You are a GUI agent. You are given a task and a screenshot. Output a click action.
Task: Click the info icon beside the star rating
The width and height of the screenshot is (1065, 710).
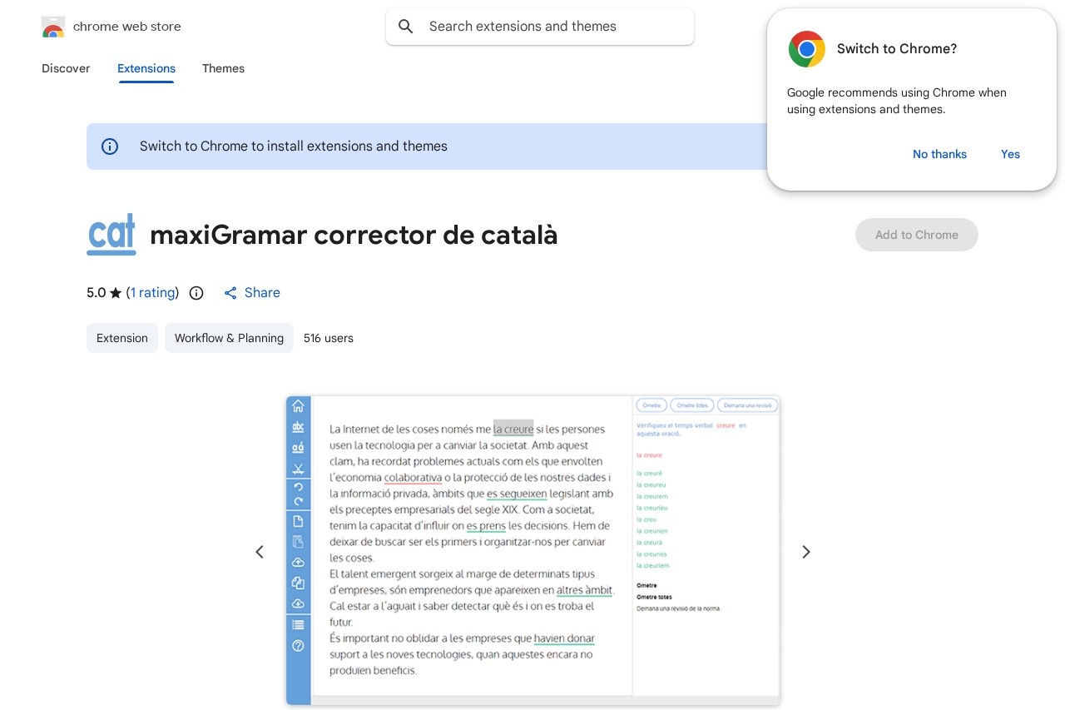[196, 293]
